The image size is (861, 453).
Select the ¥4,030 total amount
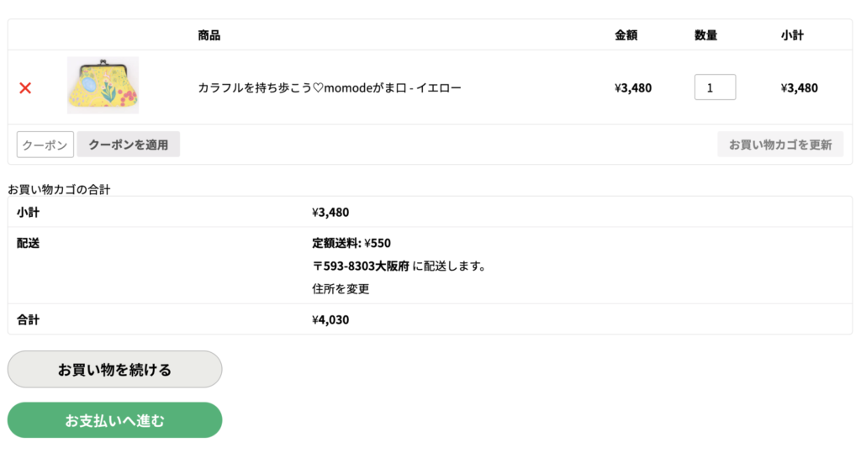click(330, 319)
